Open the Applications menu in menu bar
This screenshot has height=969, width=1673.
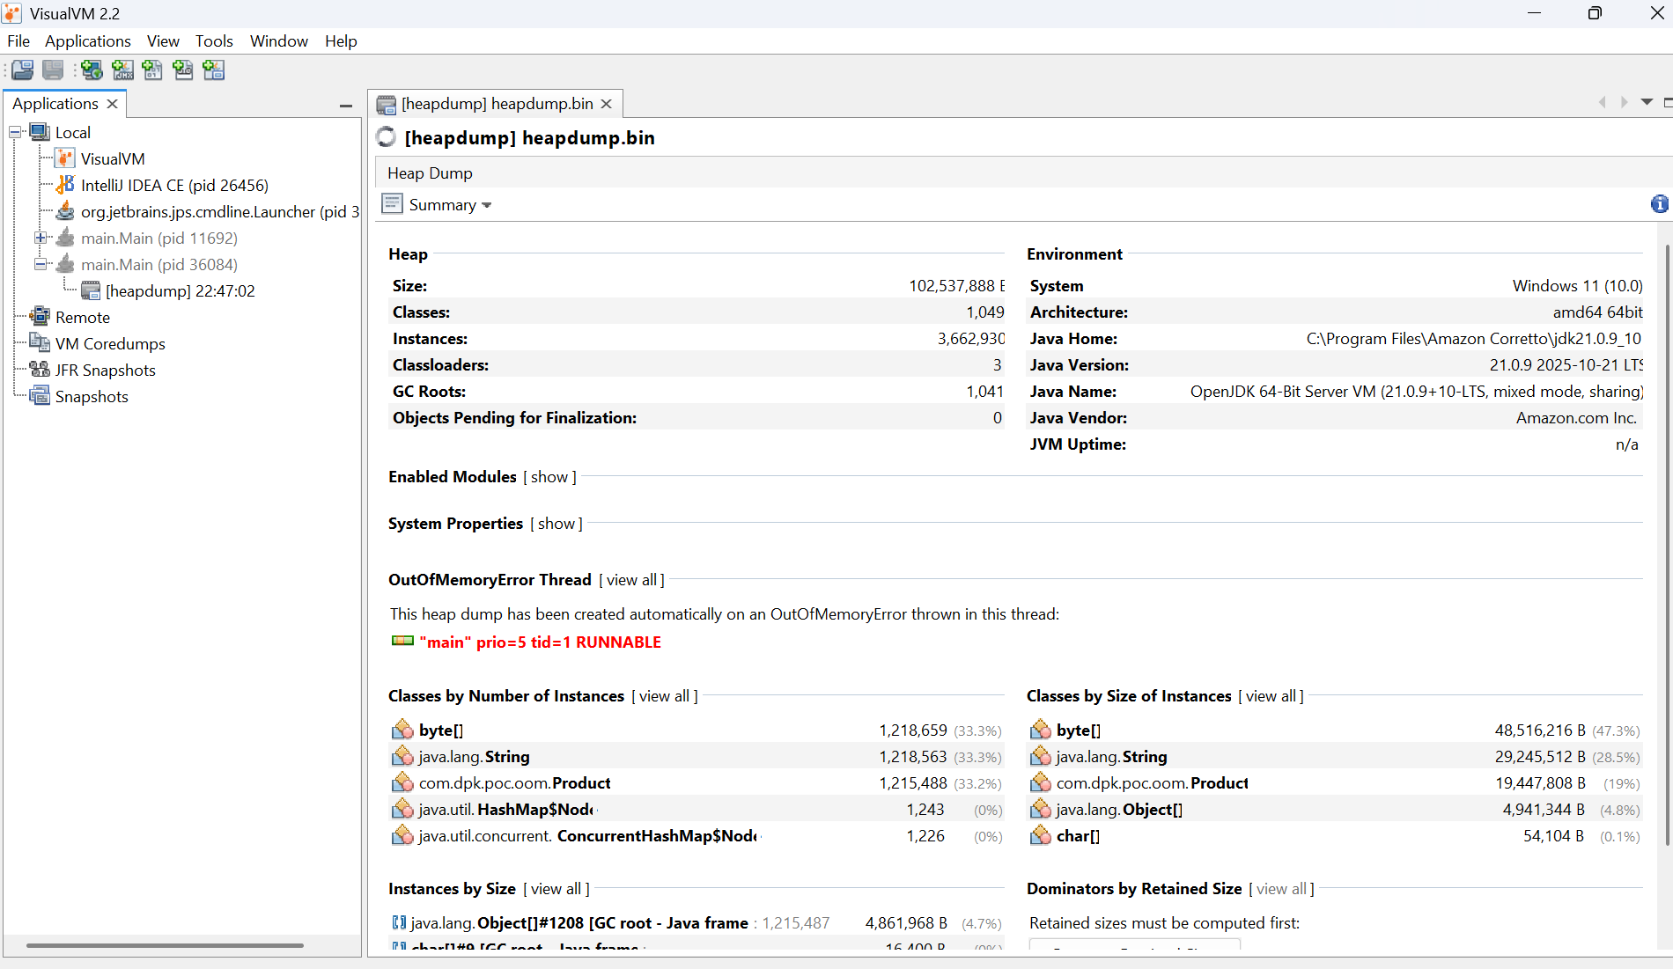(x=87, y=41)
